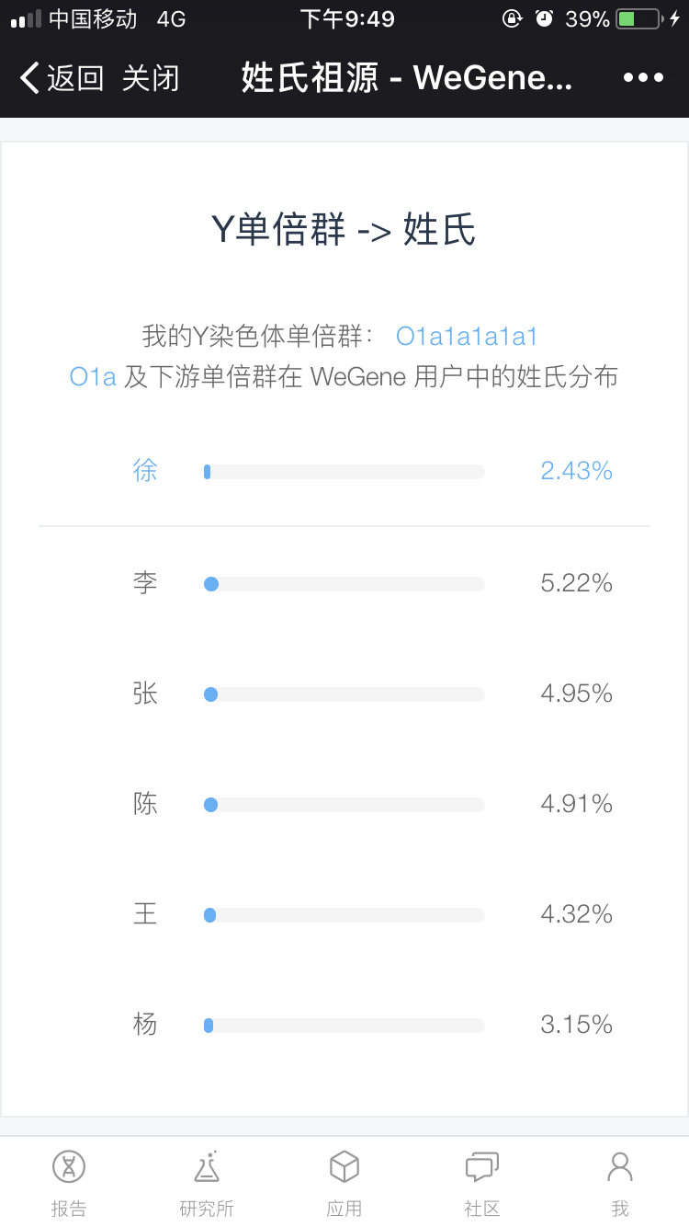Click the 李 surname progress bar
Viewport: 689px width, 1227px height.
click(x=344, y=583)
